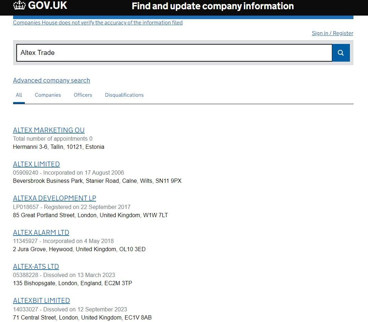
Task: Open the ALTEX ALARM LTD result
Action: tap(41, 232)
